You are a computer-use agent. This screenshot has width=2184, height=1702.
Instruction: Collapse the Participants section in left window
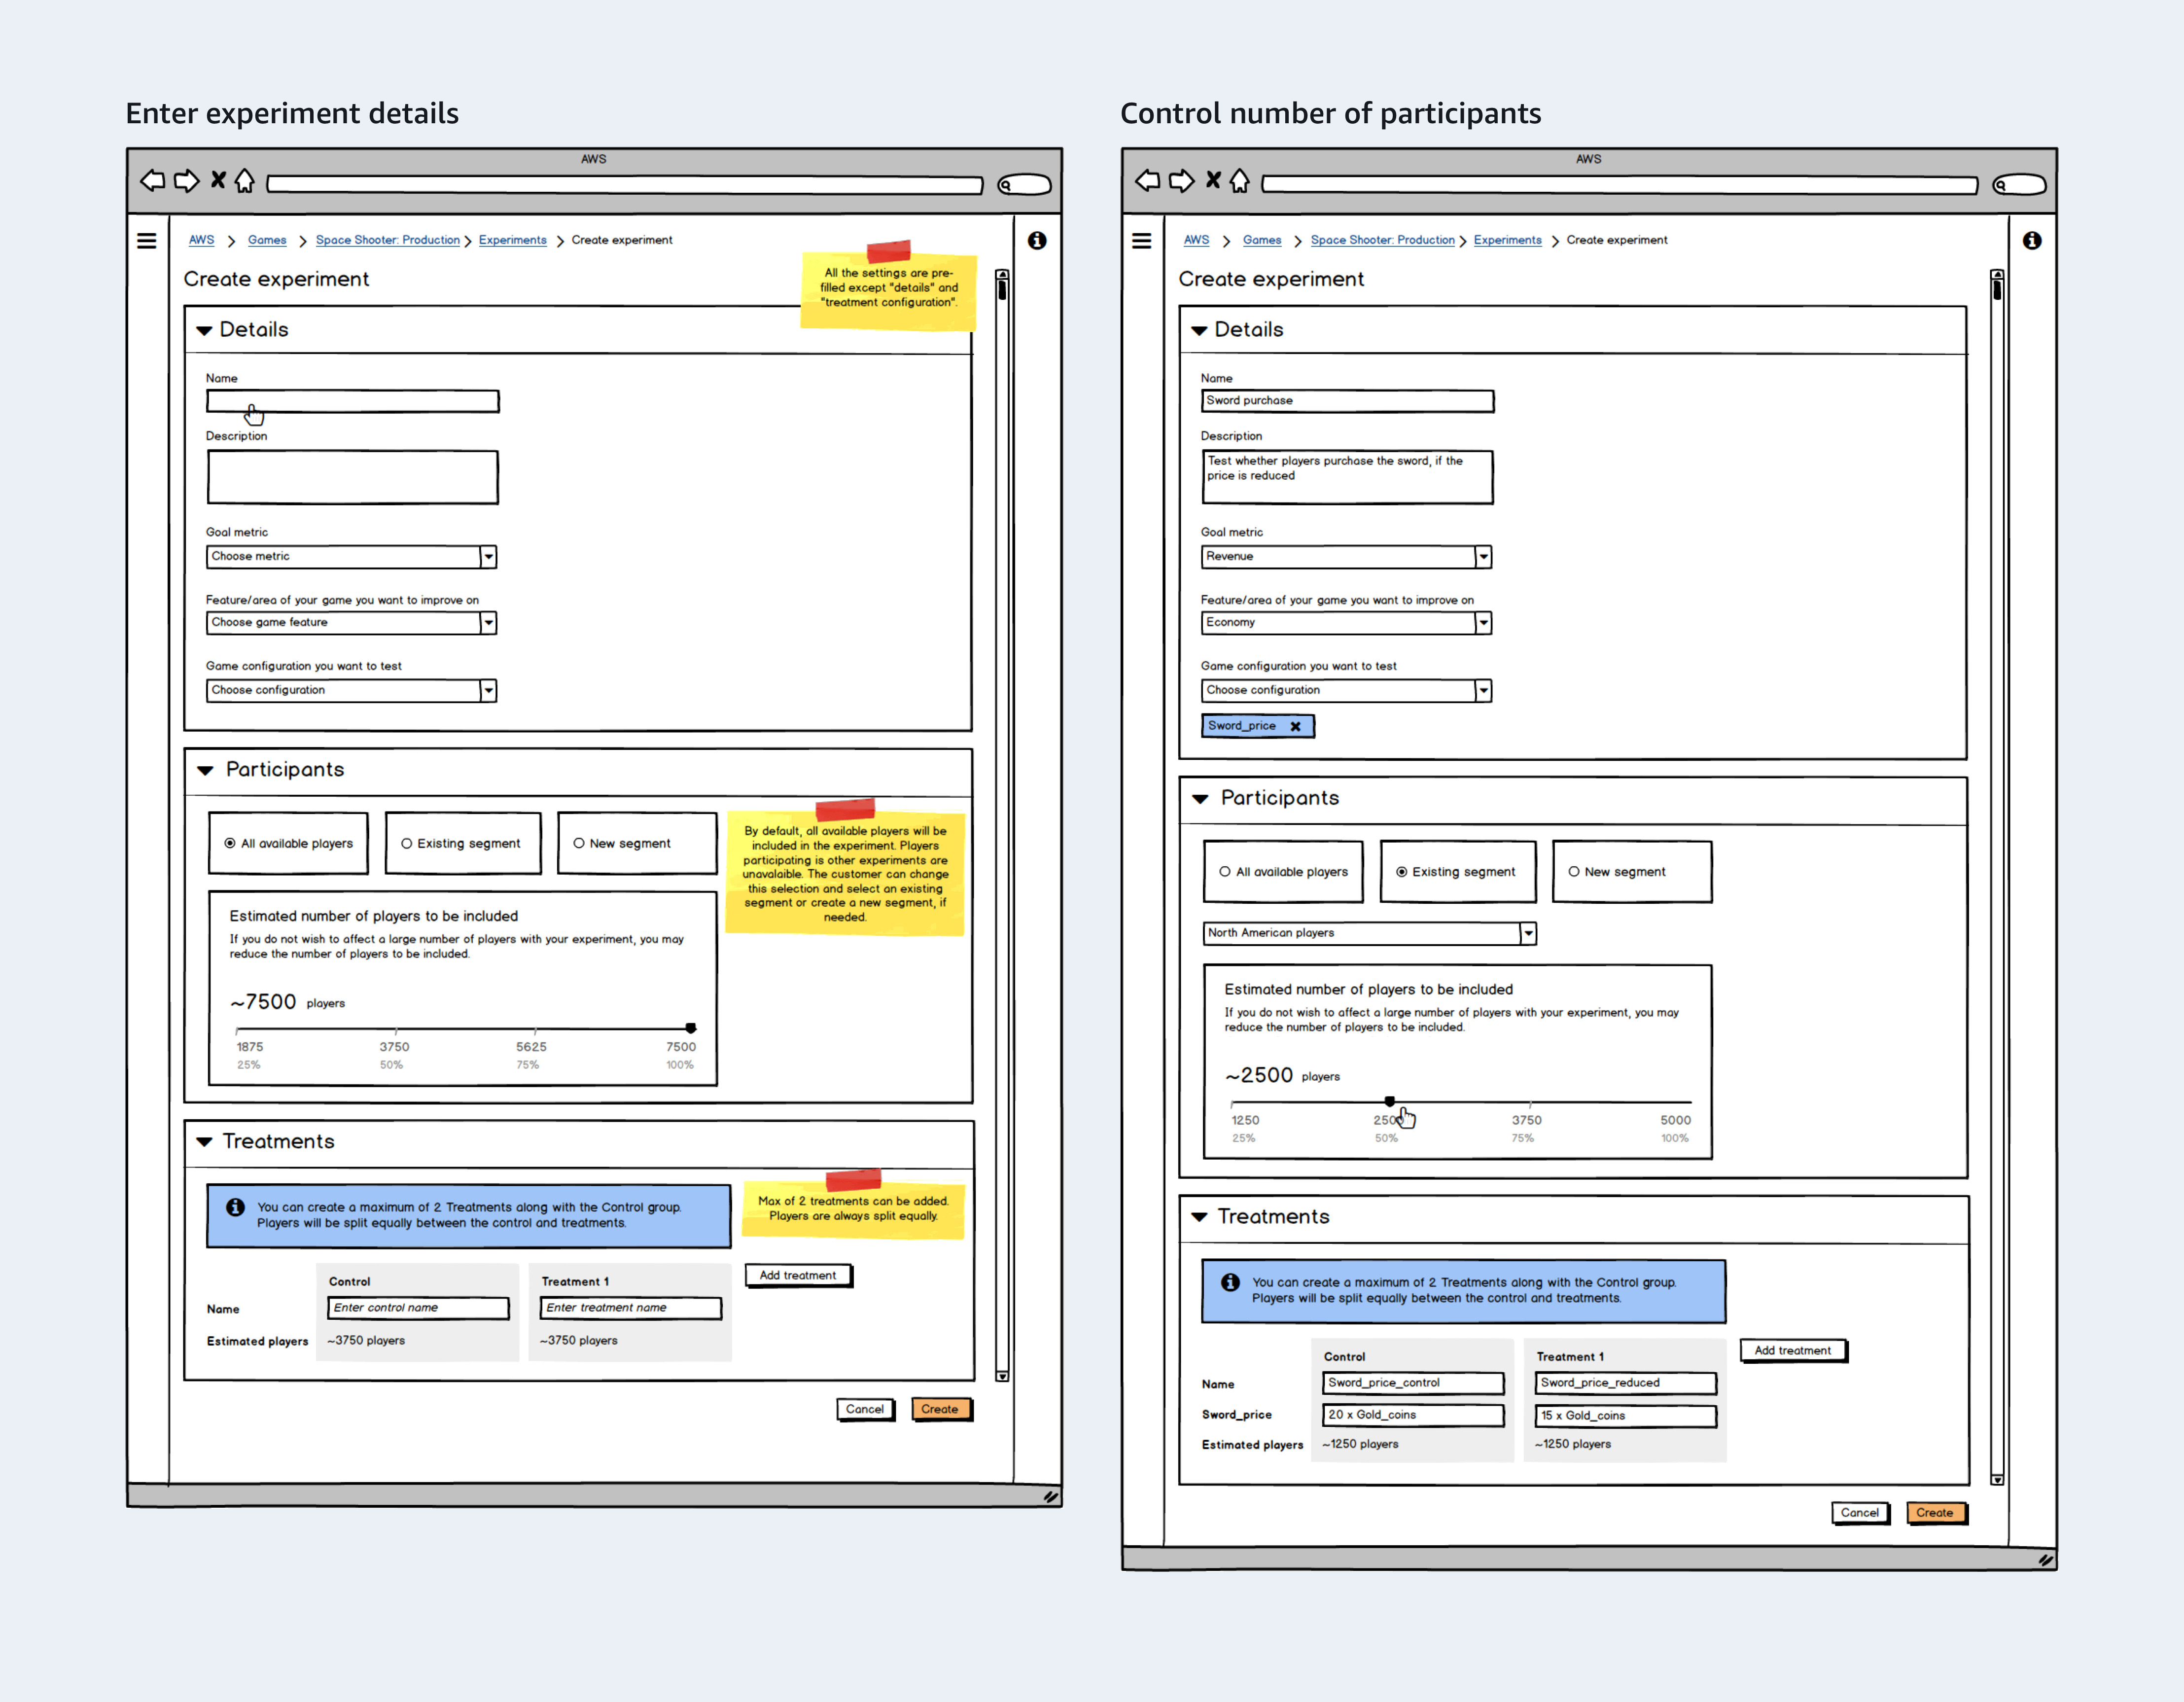tap(205, 771)
